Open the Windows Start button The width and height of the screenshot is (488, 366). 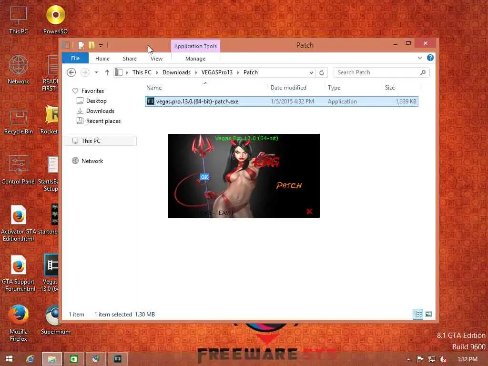click(10, 359)
